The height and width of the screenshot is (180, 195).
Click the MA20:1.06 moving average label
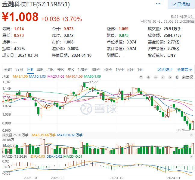point(56,76)
